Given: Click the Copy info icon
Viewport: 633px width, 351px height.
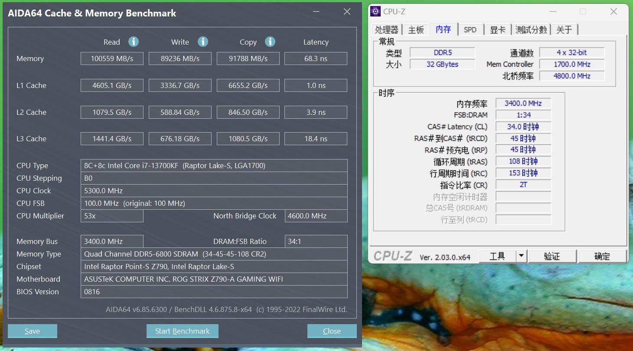Looking at the screenshot, I should click(270, 42).
